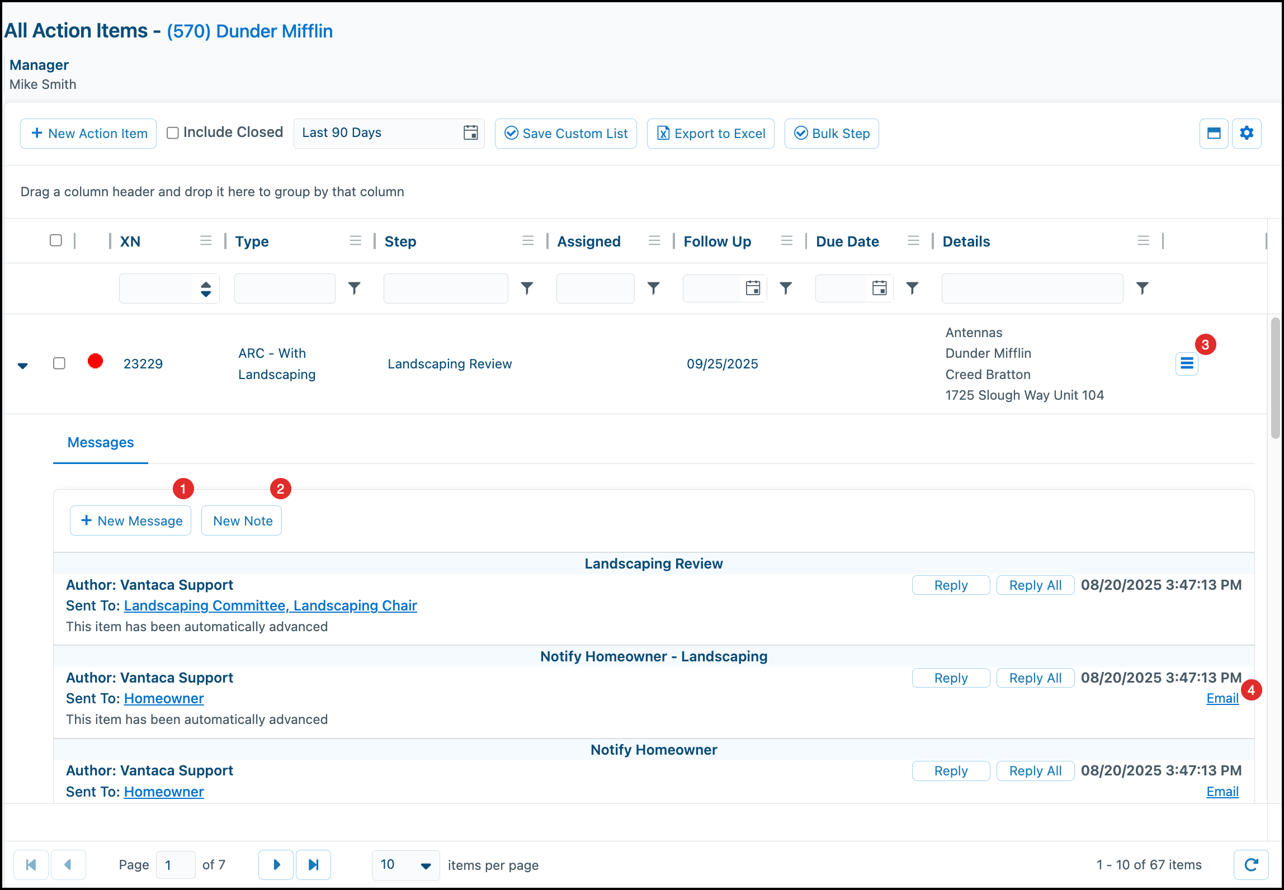Open the row 23229 hamburger menu
This screenshot has width=1284, height=890.
[x=1187, y=364]
